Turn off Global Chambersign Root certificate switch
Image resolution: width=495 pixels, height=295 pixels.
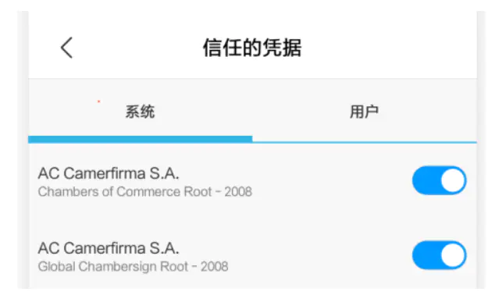pyautogui.click(x=439, y=255)
